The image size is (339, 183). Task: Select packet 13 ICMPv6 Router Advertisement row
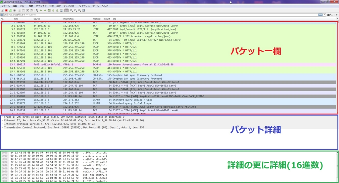[x=169, y=64]
